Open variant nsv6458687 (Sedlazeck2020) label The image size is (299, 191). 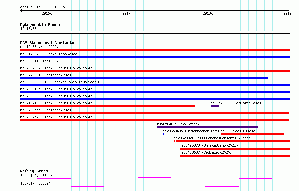(x=206, y=152)
